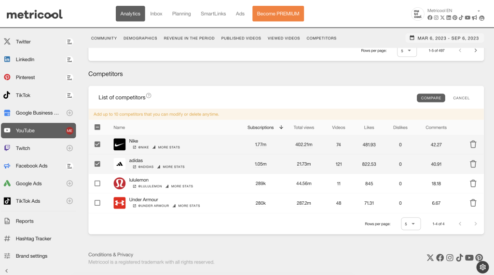Uncheck the adidas competitor checkbox
The image size is (494, 275).
[x=97, y=164]
